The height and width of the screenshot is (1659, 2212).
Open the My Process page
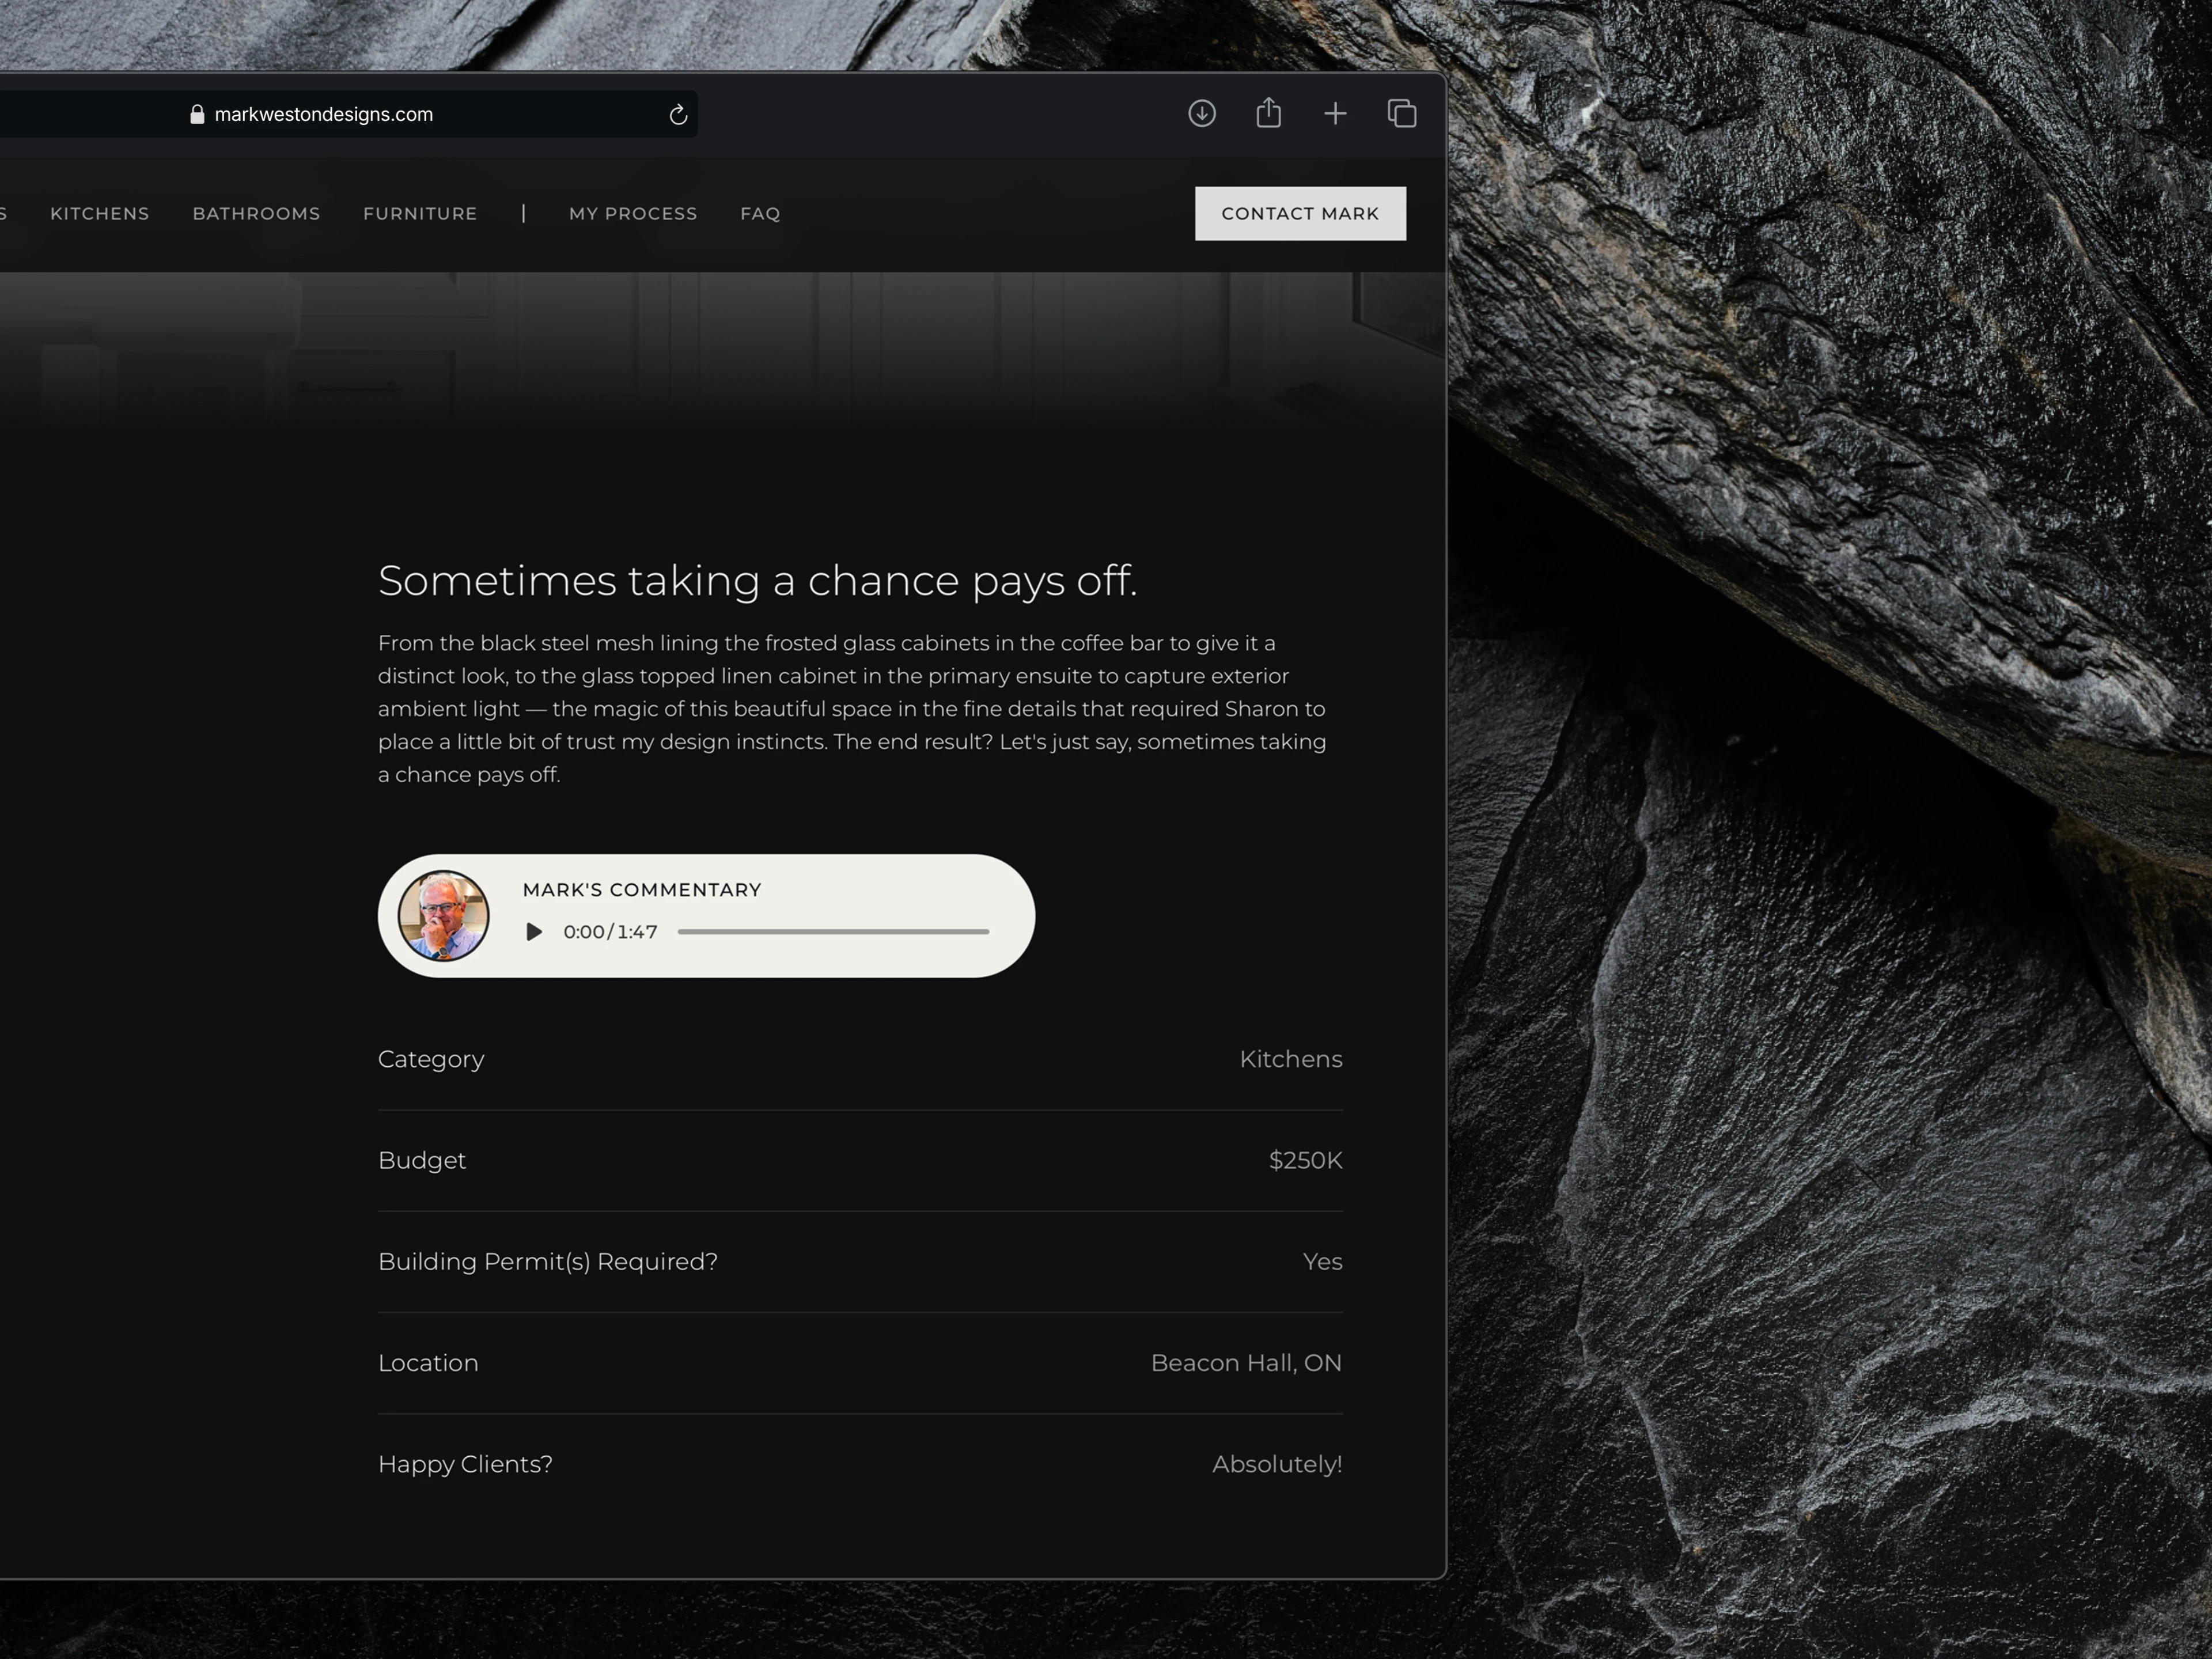pyautogui.click(x=633, y=213)
